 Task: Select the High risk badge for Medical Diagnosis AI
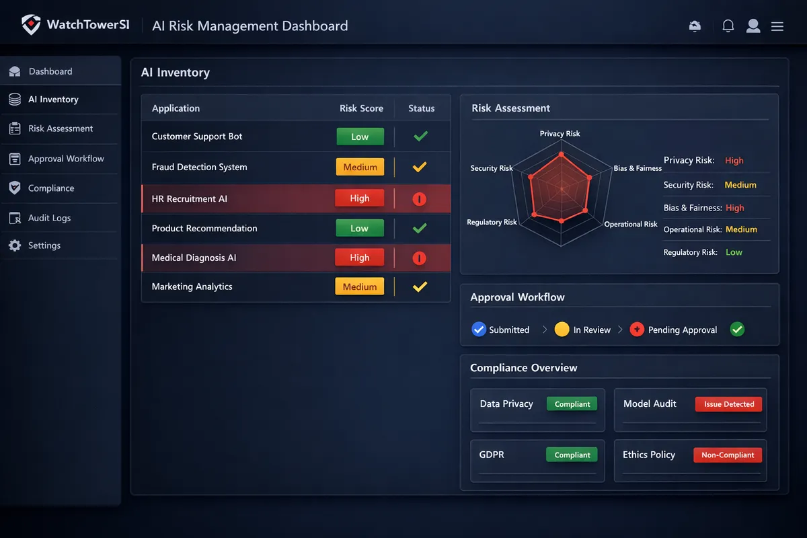point(360,257)
